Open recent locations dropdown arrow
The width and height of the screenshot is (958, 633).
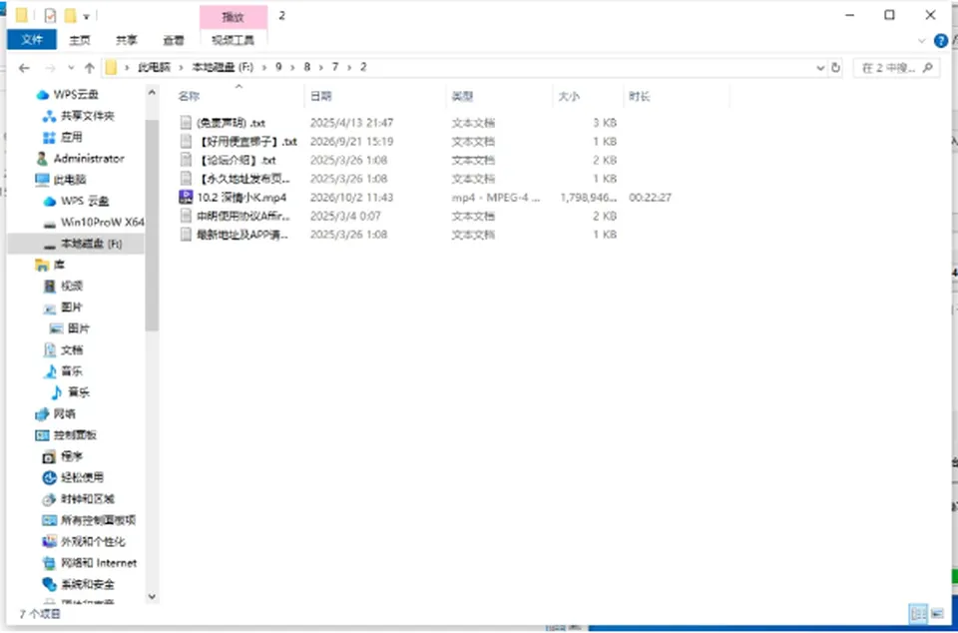(71, 67)
